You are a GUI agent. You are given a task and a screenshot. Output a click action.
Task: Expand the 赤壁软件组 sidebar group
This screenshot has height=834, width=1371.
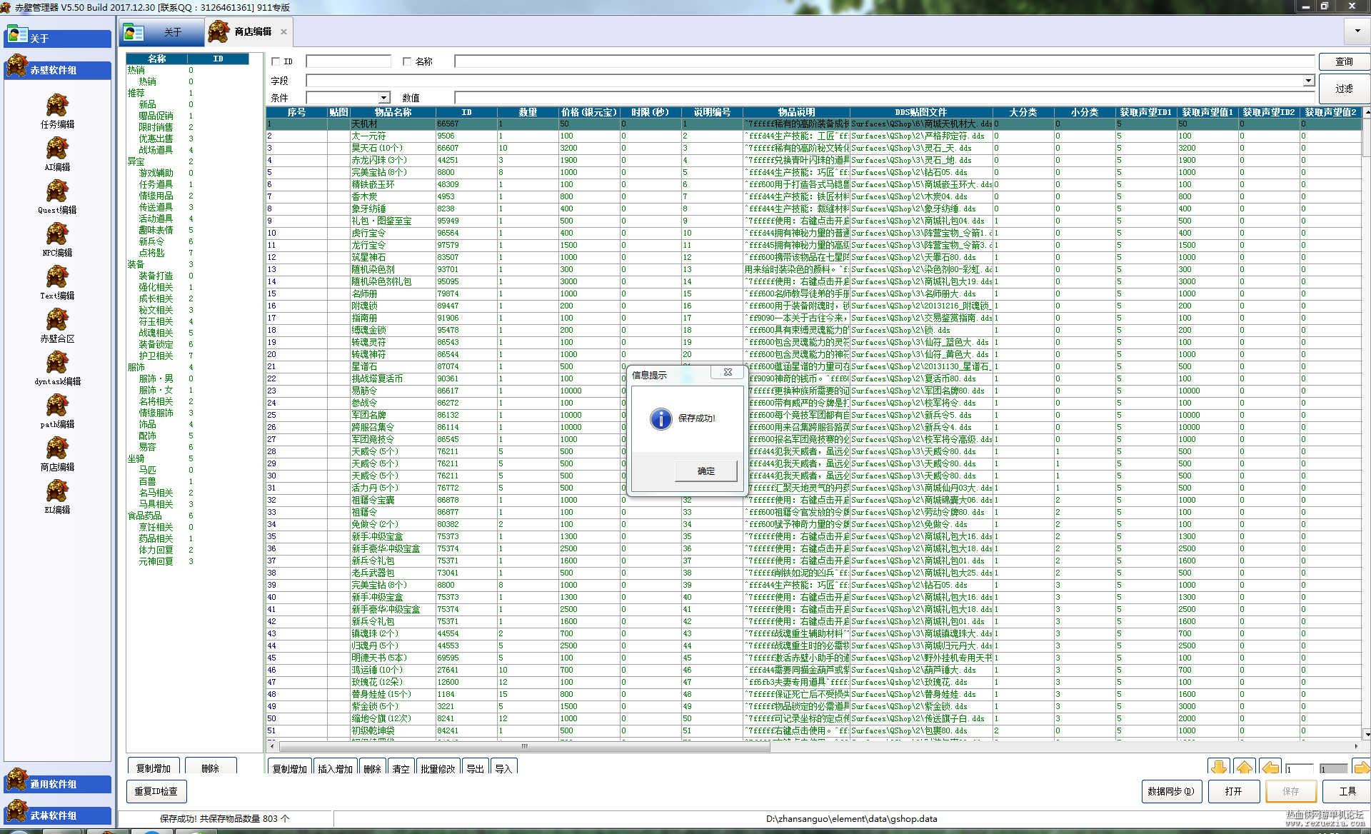pyautogui.click(x=58, y=69)
